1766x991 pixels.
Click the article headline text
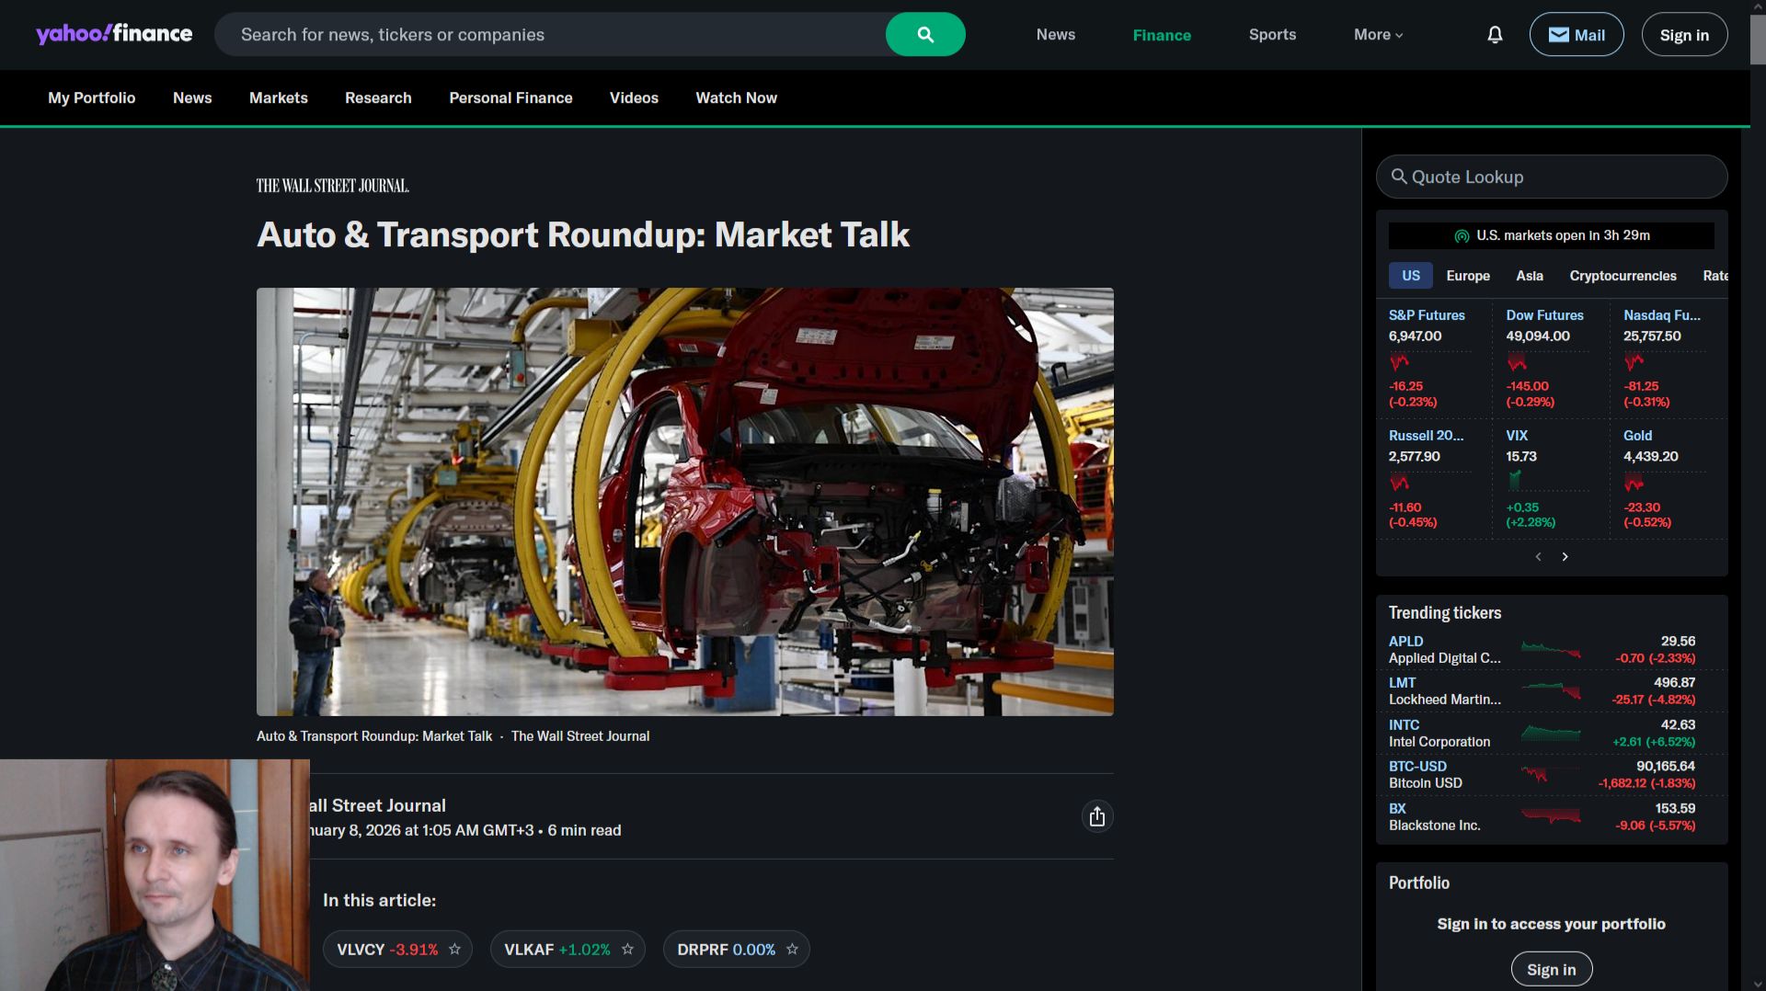[x=583, y=235]
